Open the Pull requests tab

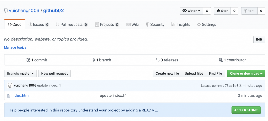pyautogui.click(x=72, y=25)
